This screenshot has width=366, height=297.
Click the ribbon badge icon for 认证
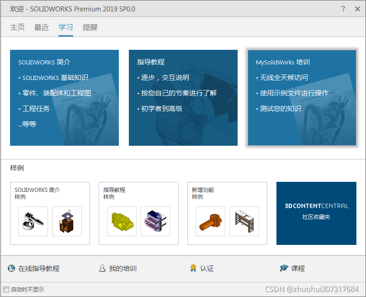[193, 268]
